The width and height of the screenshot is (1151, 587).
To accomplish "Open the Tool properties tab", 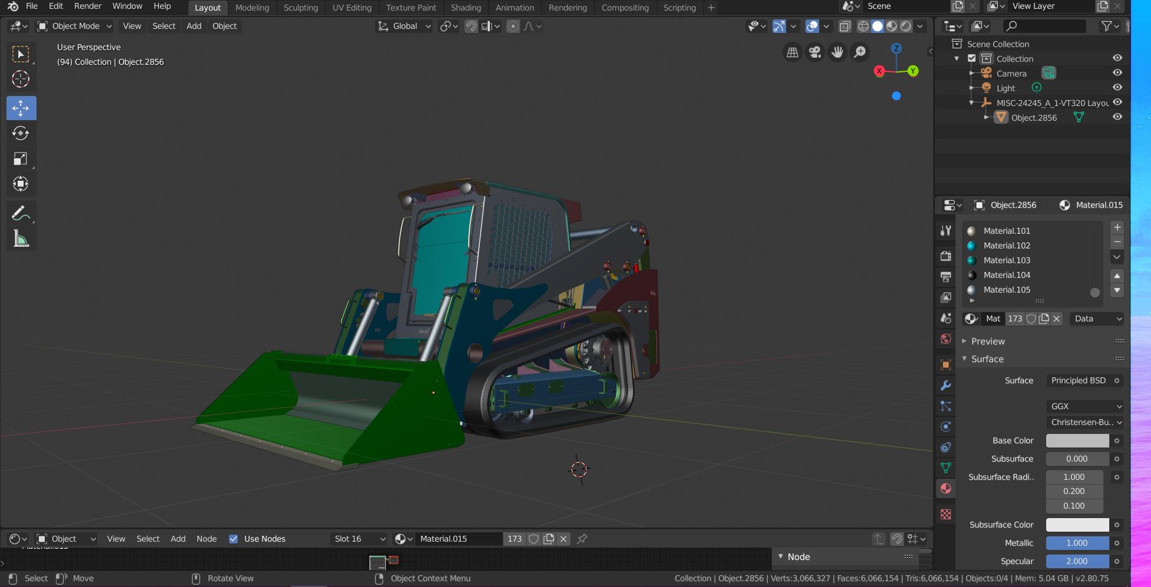I will pyautogui.click(x=946, y=230).
